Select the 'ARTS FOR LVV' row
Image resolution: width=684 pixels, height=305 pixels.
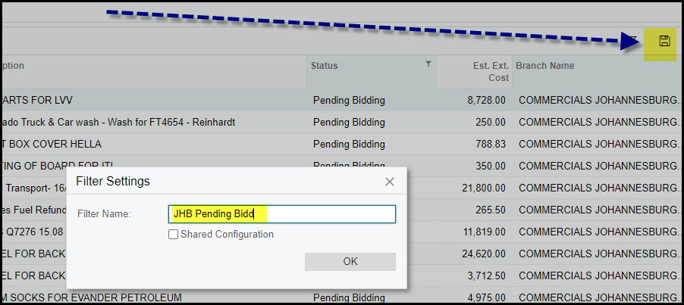tap(47, 100)
